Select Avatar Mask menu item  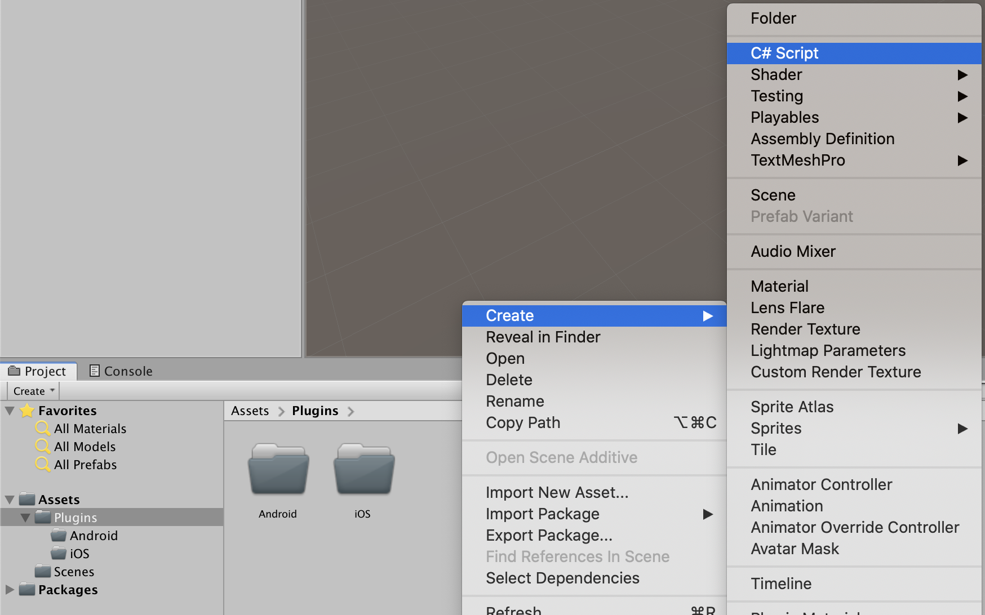pos(854,549)
